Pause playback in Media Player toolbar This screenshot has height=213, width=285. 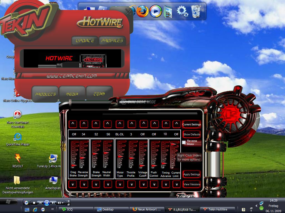47,203
